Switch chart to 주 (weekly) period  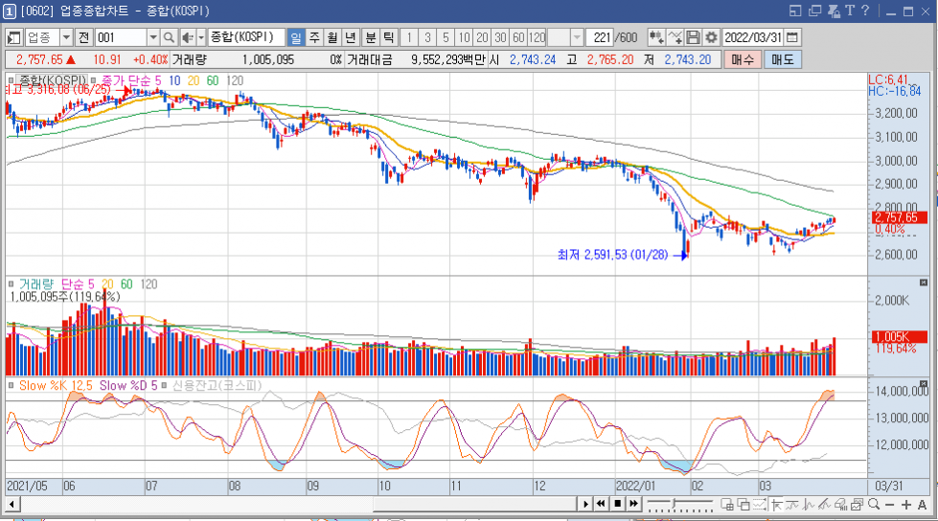pyautogui.click(x=314, y=37)
